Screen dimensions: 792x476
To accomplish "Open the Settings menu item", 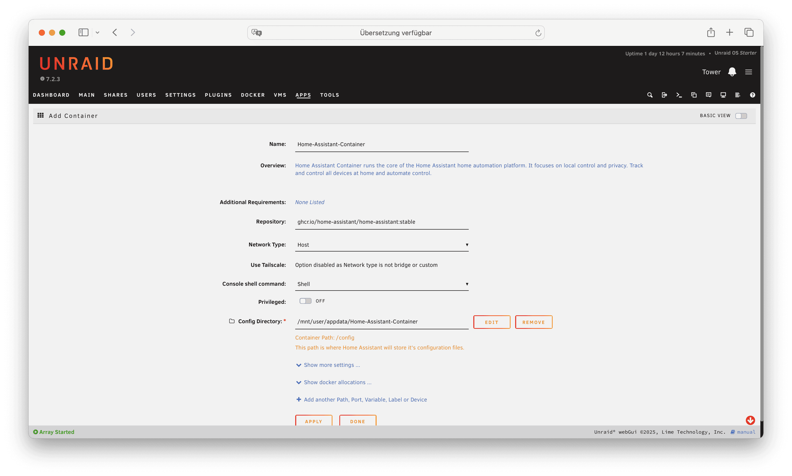I will (180, 95).
